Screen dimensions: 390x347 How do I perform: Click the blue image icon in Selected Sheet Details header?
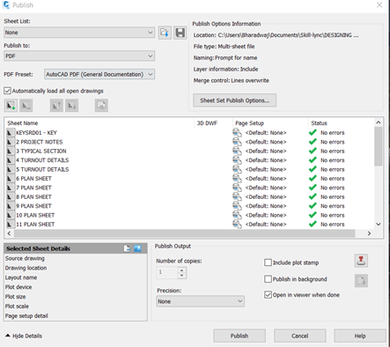137,248
